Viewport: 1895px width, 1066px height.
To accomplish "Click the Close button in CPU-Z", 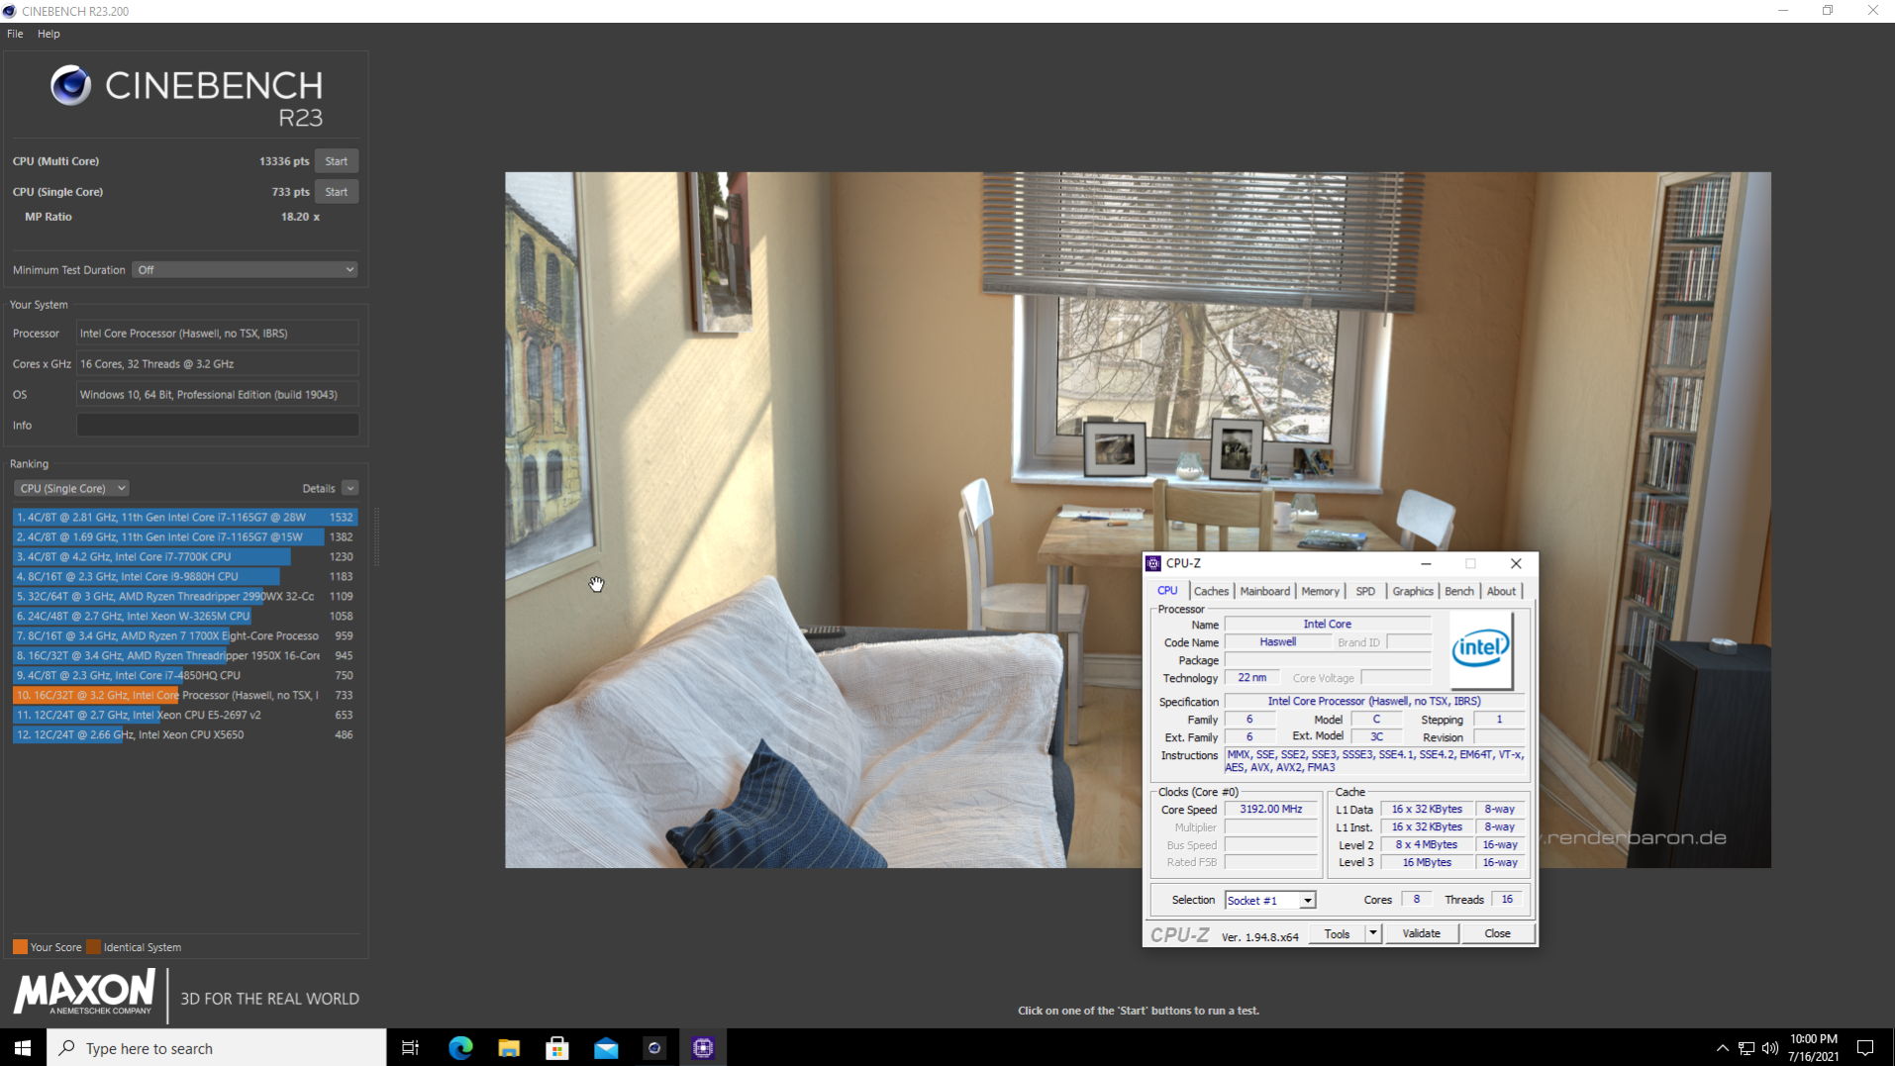I will click(x=1497, y=933).
